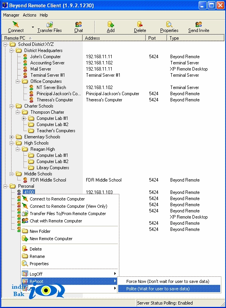Collapse the Reagan High folder
This screenshot has height=308, width=226.
click(18, 149)
